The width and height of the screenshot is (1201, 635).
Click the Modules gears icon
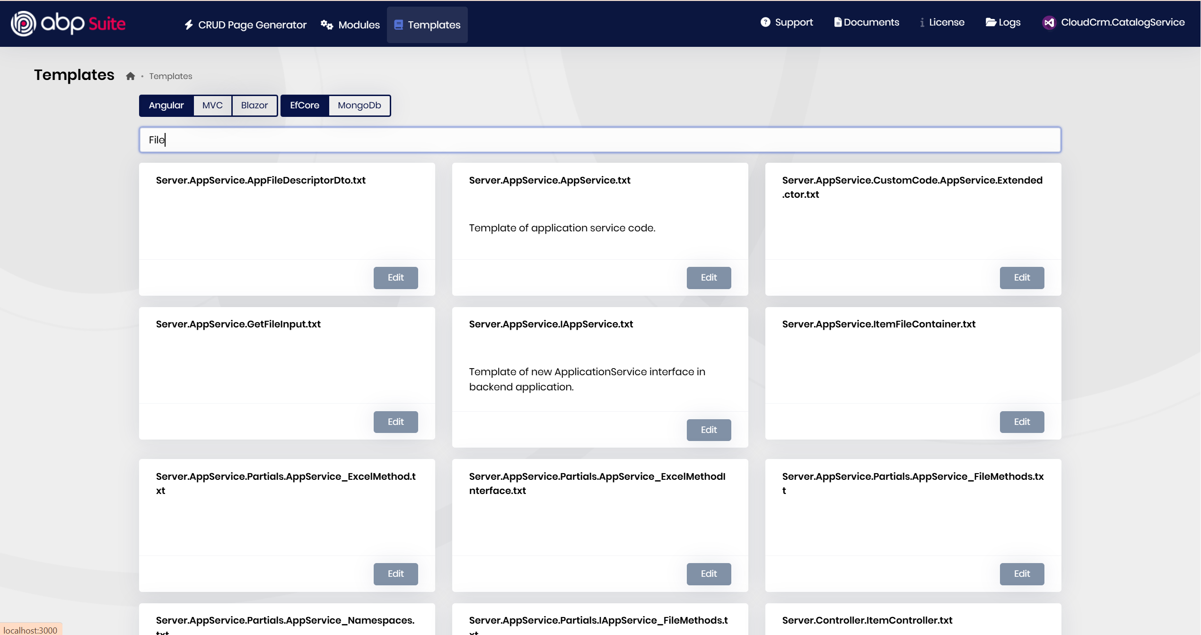coord(326,25)
